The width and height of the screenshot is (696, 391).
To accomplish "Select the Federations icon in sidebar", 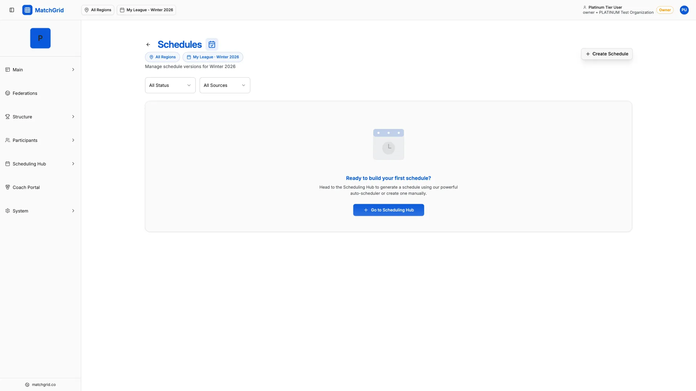I will click(x=8, y=93).
